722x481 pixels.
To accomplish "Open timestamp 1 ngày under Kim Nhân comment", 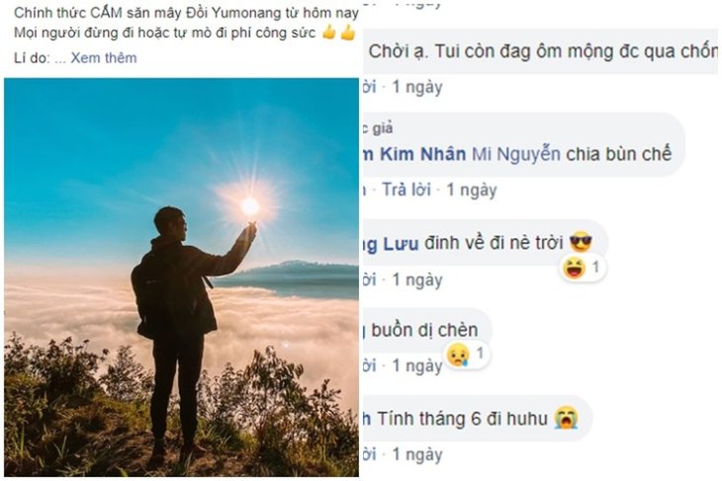I will tap(472, 190).
